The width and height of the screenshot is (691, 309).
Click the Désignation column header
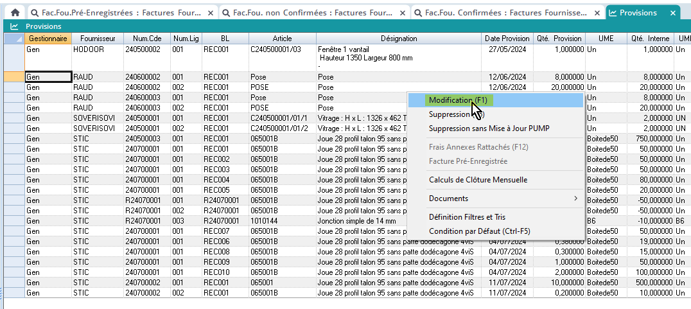click(398, 39)
